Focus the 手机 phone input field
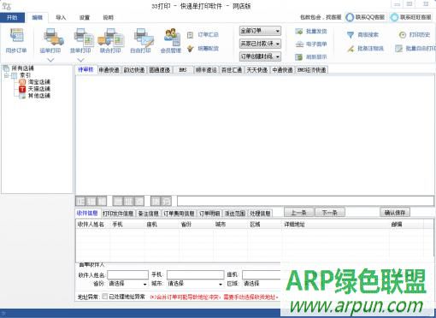The image size is (436, 318). [x=196, y=275]
